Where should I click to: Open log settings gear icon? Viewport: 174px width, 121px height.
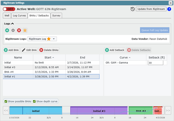click(13, 30)
